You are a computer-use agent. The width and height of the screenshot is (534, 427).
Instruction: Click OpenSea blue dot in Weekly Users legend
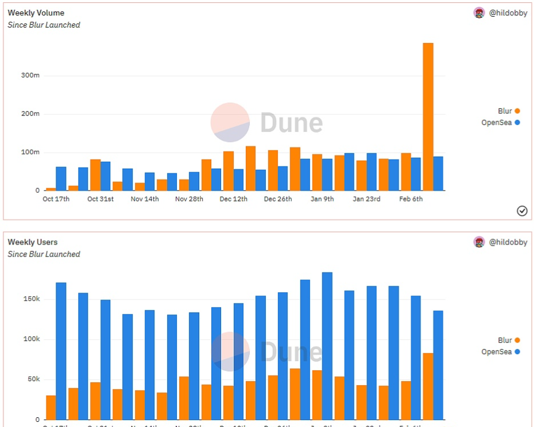[517, 352]
